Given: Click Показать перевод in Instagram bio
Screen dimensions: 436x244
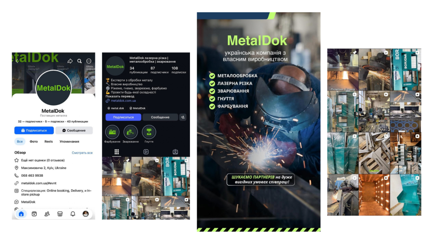Looking at the screenshot, I should tap(120, 96).
